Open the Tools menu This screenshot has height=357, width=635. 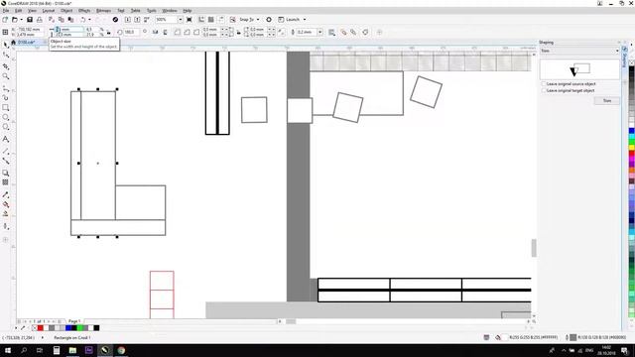pyautogui.click(x=152, y=11)
